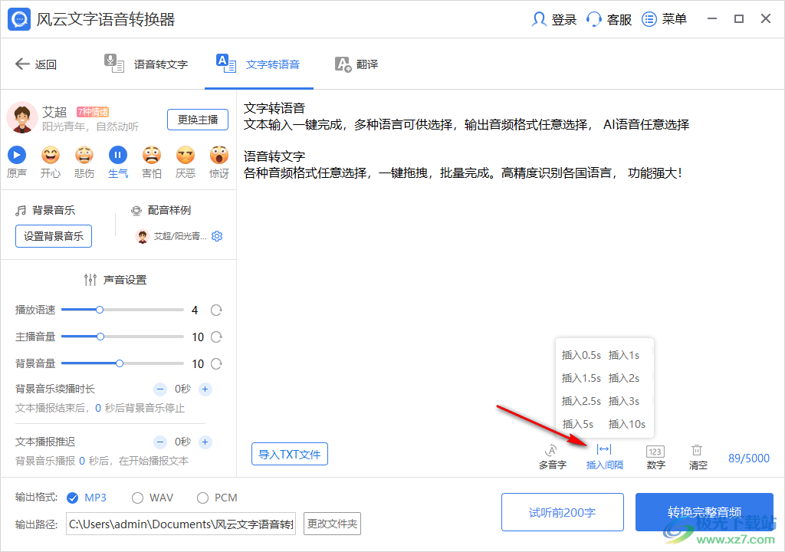Go back with the 返回 arrow
The height and width of the screenshot is (552, 785).
click(22, 64)
